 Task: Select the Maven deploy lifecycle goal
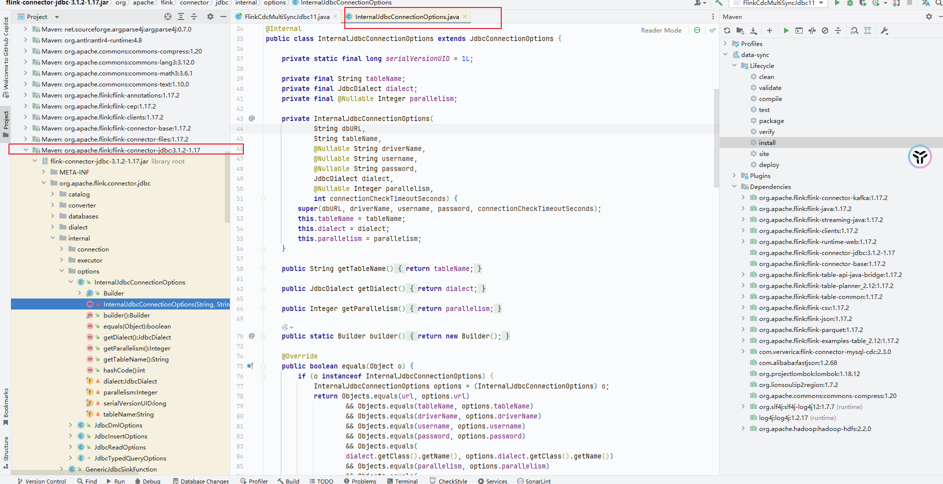tap(769, 164)
